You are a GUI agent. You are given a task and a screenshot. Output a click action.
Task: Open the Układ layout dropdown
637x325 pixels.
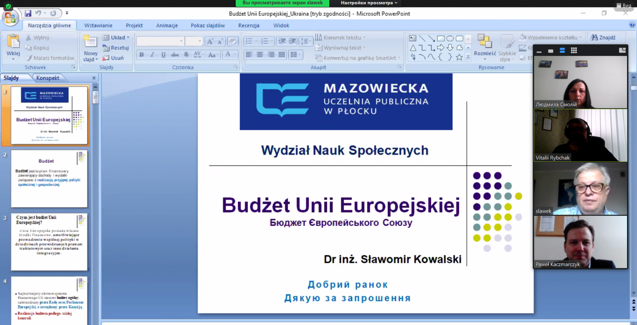pos(116,37)
